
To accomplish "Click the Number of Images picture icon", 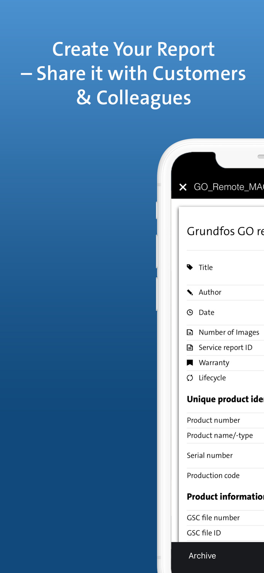I will pos(190,332).
